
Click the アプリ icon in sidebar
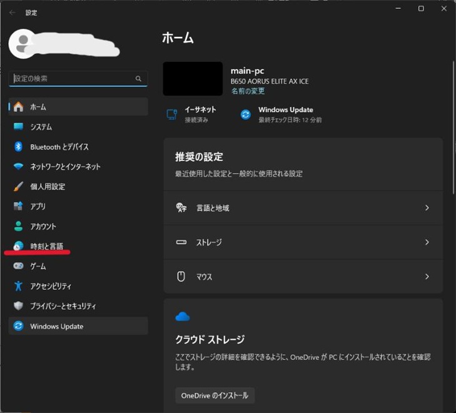18,206
